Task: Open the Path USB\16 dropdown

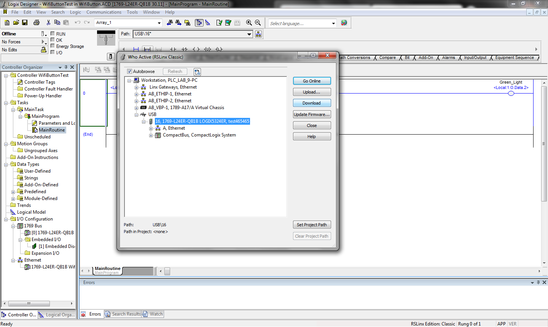Action: click(x=249, y=34)
